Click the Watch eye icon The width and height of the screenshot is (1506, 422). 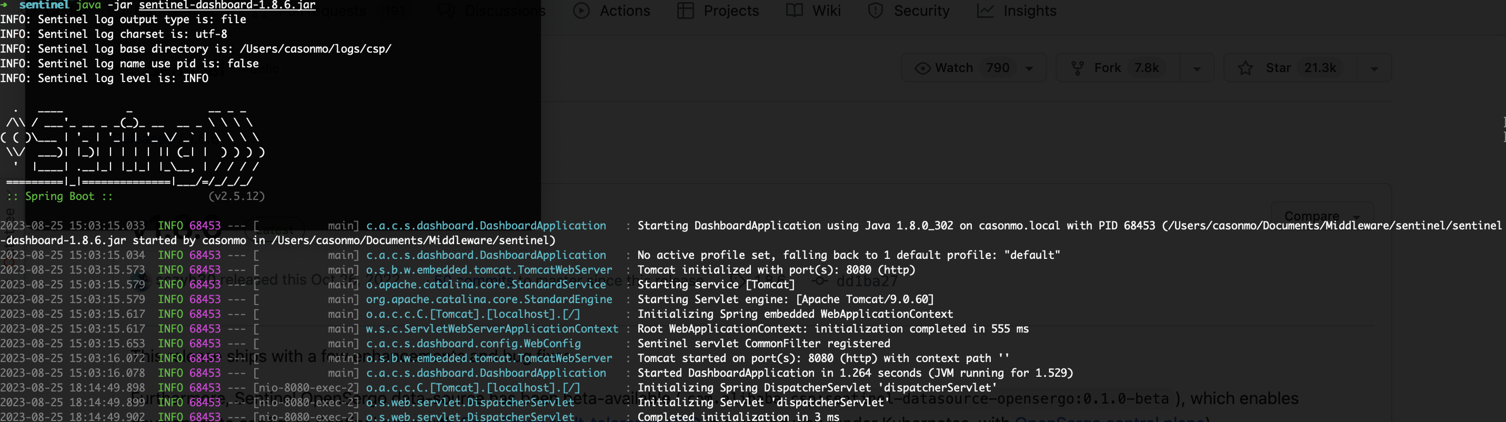[922, 68]
